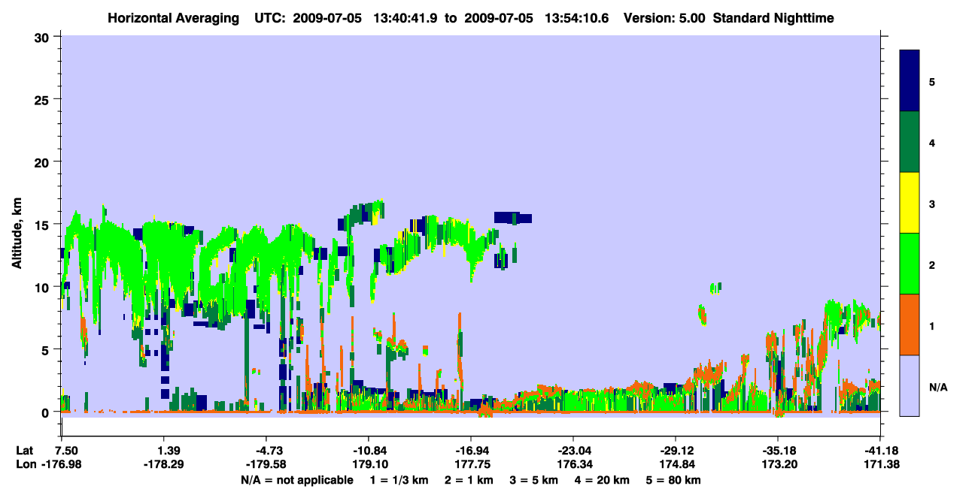Screen dimensions: 978x501
Task: Click longitude value -178.29
Action: [164, 464]
